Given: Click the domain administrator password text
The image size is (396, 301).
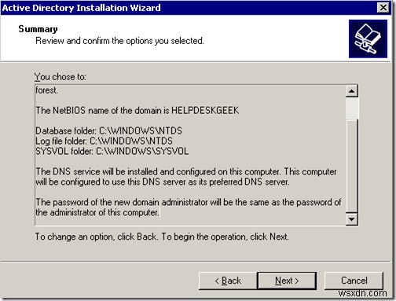Looking at the screenshot, I should [188, 207].
